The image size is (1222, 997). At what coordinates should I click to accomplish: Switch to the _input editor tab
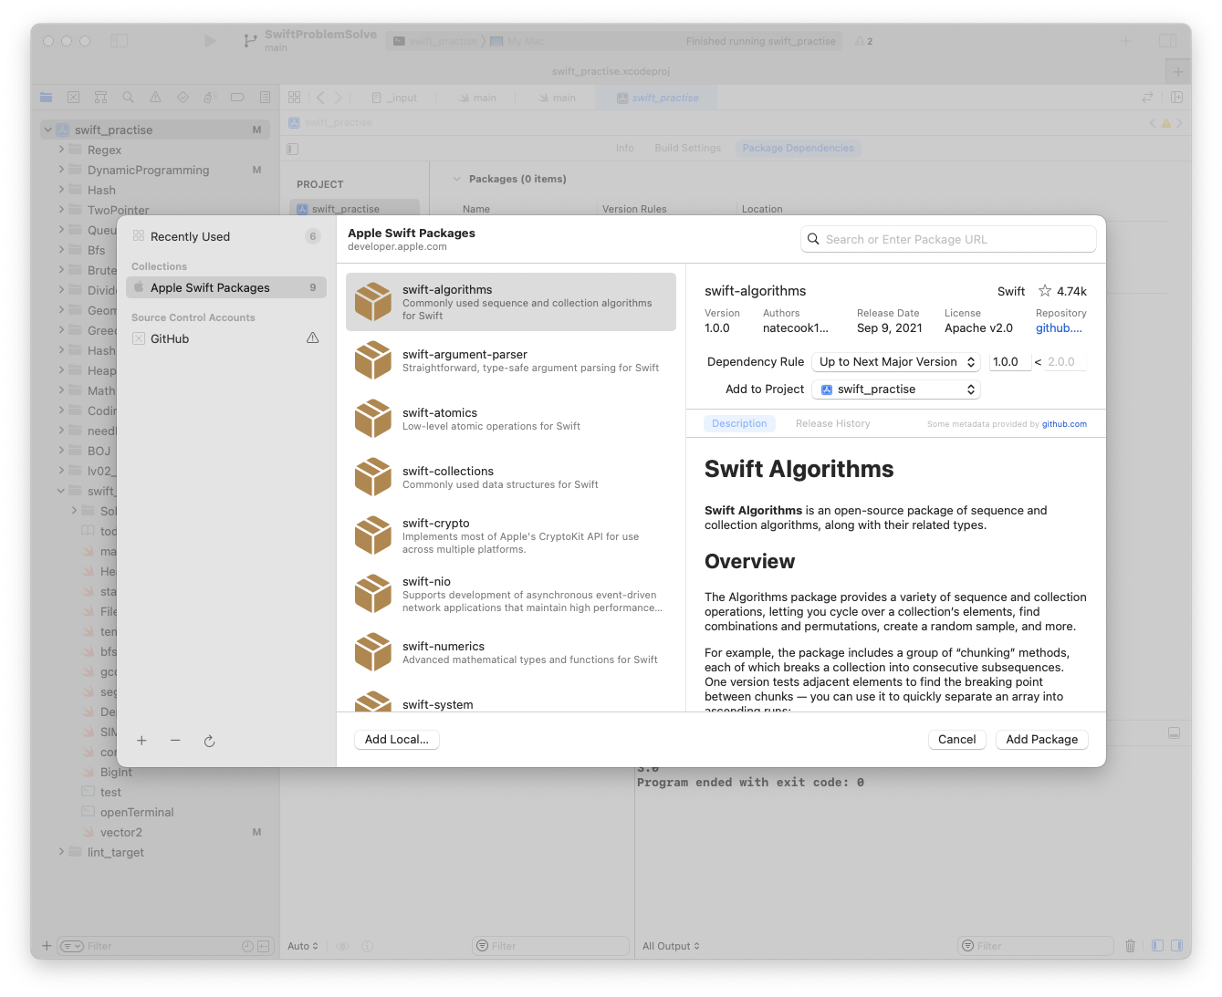(395, 98)
